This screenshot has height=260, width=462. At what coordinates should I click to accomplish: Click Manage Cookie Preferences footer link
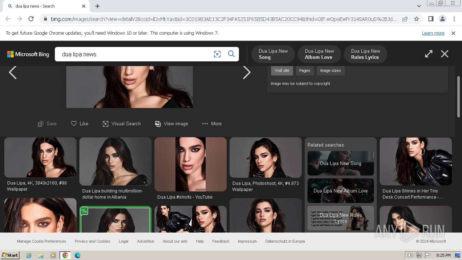click(42, 241)
